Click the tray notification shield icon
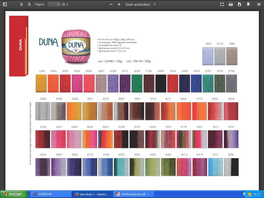Viewport: 264px width, 198px height. [250, 194]
